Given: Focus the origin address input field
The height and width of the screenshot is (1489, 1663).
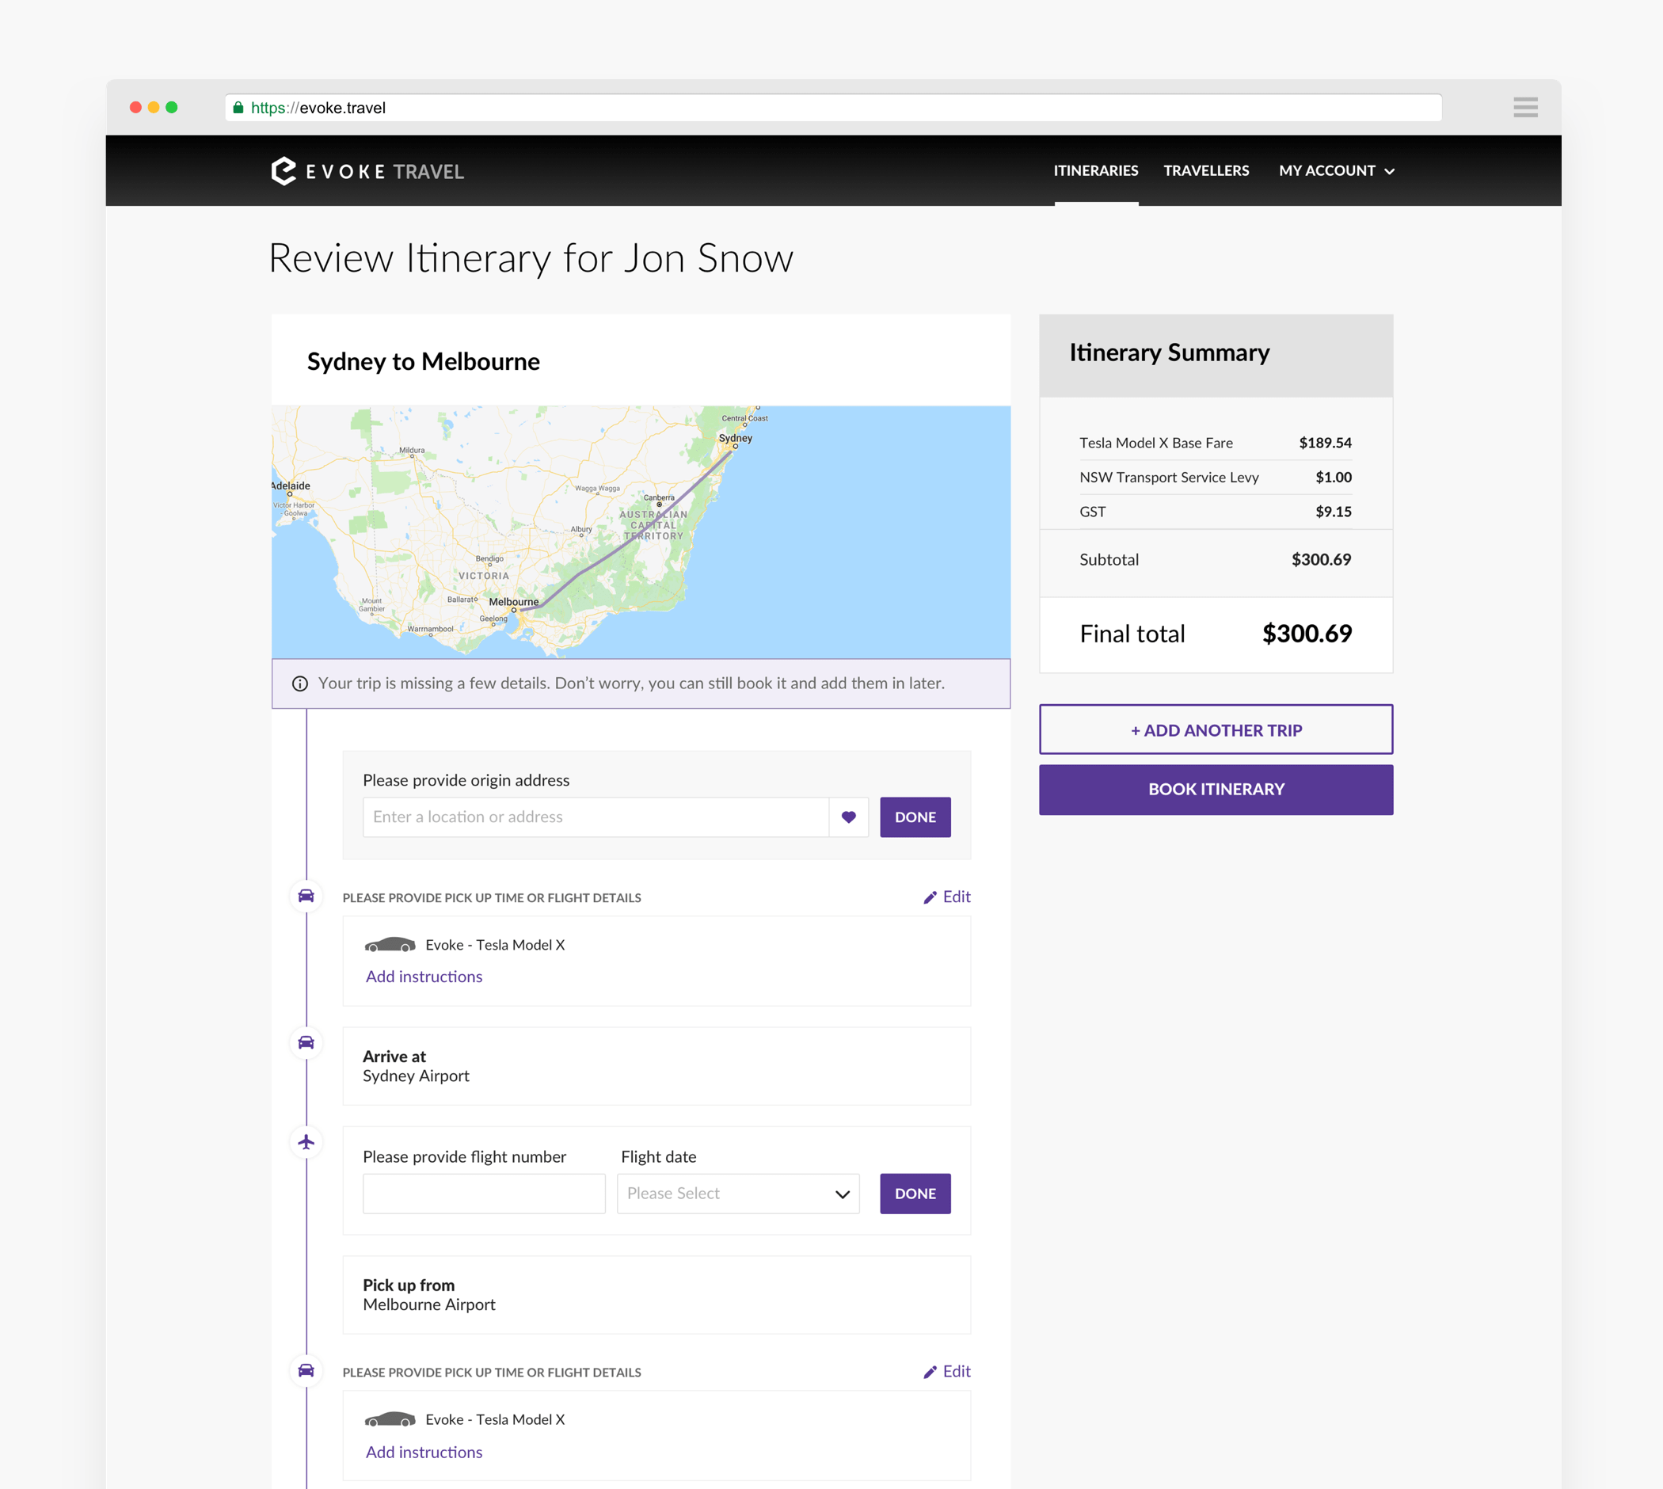Looking at the screenshot, I should tap(595, 817).
